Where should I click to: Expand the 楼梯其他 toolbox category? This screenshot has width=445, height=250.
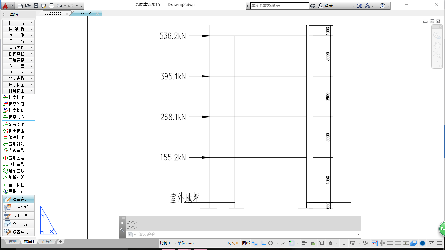point(18,54)
